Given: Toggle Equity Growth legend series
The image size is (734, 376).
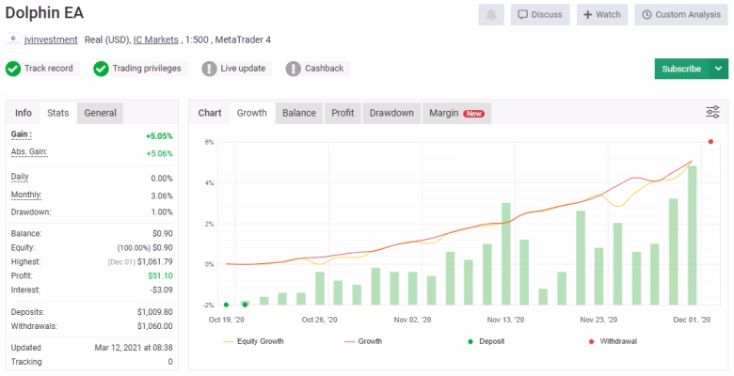Looking at the screenshot, I should [x=254, y=341].
